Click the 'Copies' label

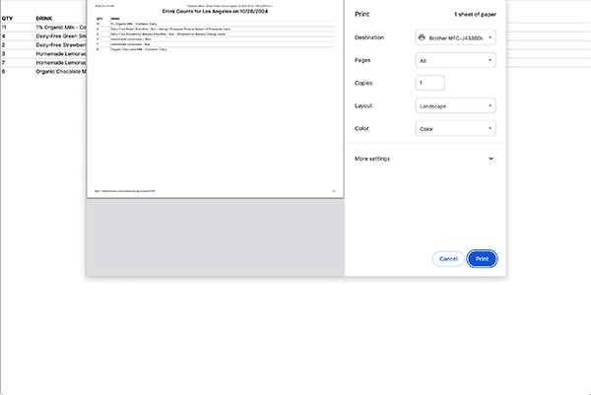[363, 83]
